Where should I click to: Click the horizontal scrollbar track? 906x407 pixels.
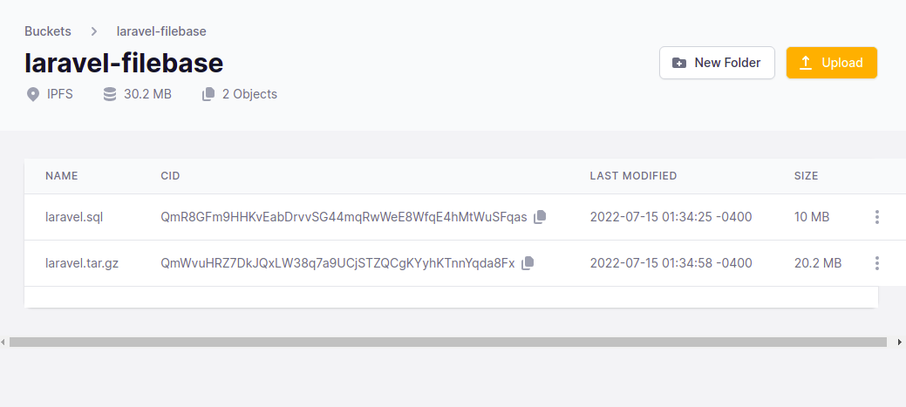tap(448, 343)
